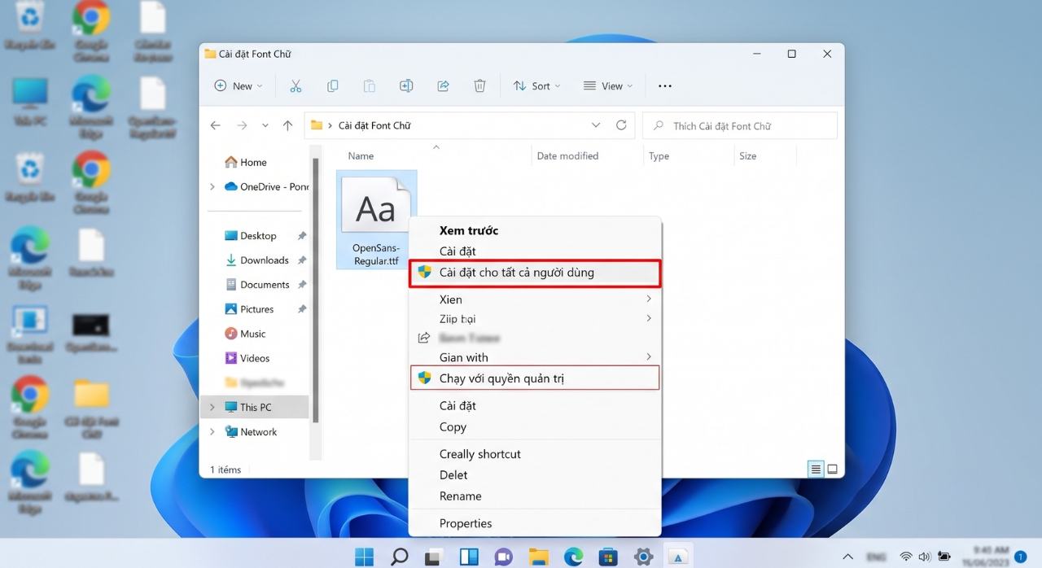Open Microsoft Edge from the taskbar
The width and height of the screenshot is (1042, 568).
pos(573,557)
